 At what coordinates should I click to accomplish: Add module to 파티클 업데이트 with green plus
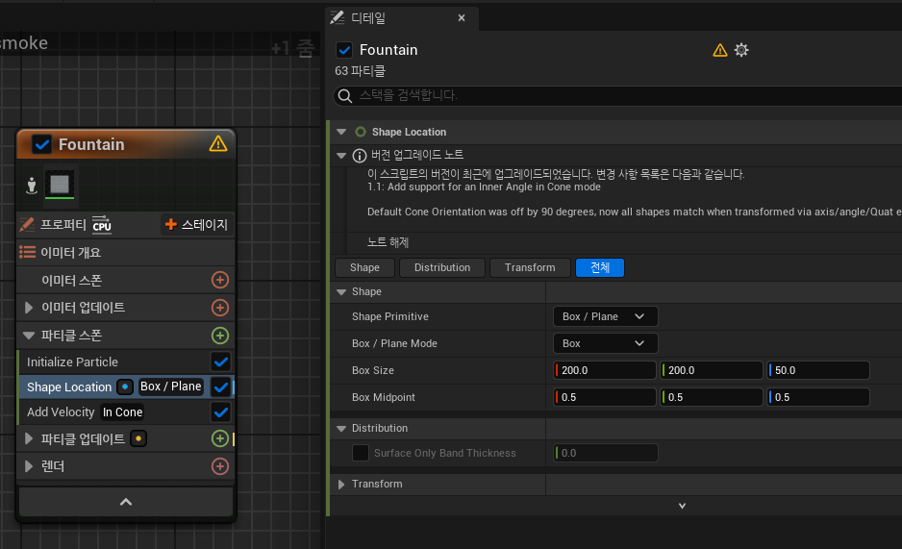pos(220,438)
